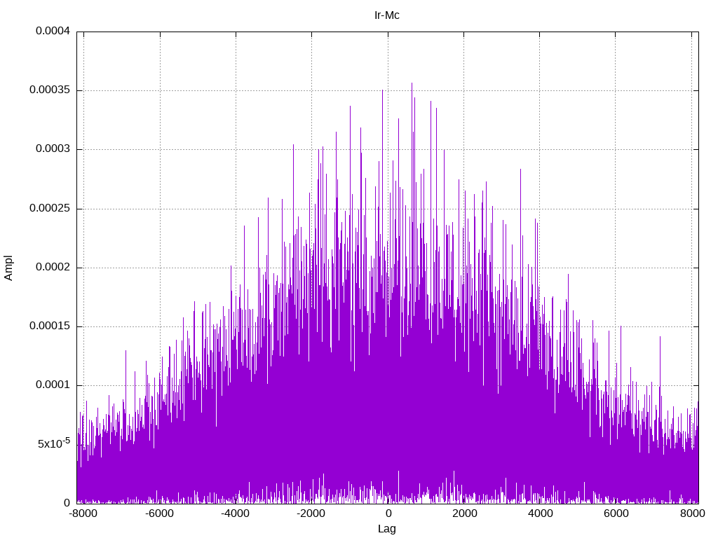Click the 0.0003 y-axis tick label
This screenshot has height=538, width=718.
53,149
